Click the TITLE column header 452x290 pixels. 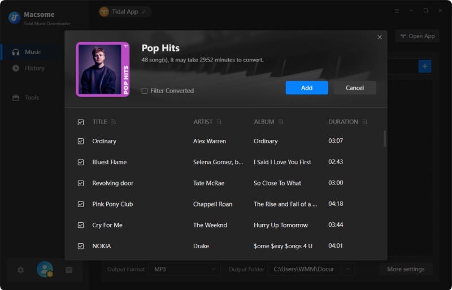99,122
